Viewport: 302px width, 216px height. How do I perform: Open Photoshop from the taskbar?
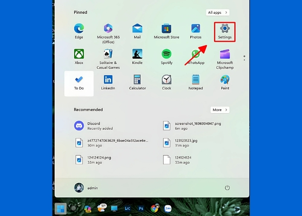point(141,208)
